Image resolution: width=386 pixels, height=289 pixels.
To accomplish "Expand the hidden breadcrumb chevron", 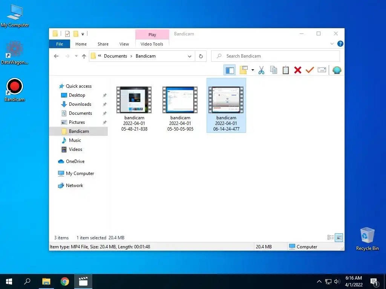I will pos(100,56).
